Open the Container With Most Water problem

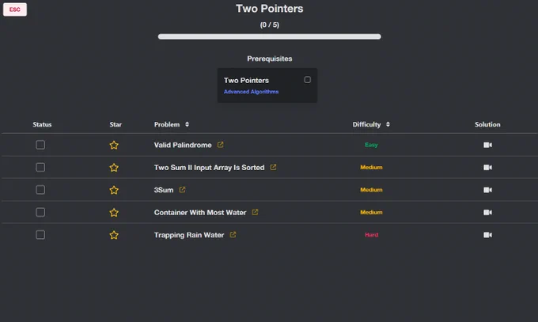click(200, 213)
